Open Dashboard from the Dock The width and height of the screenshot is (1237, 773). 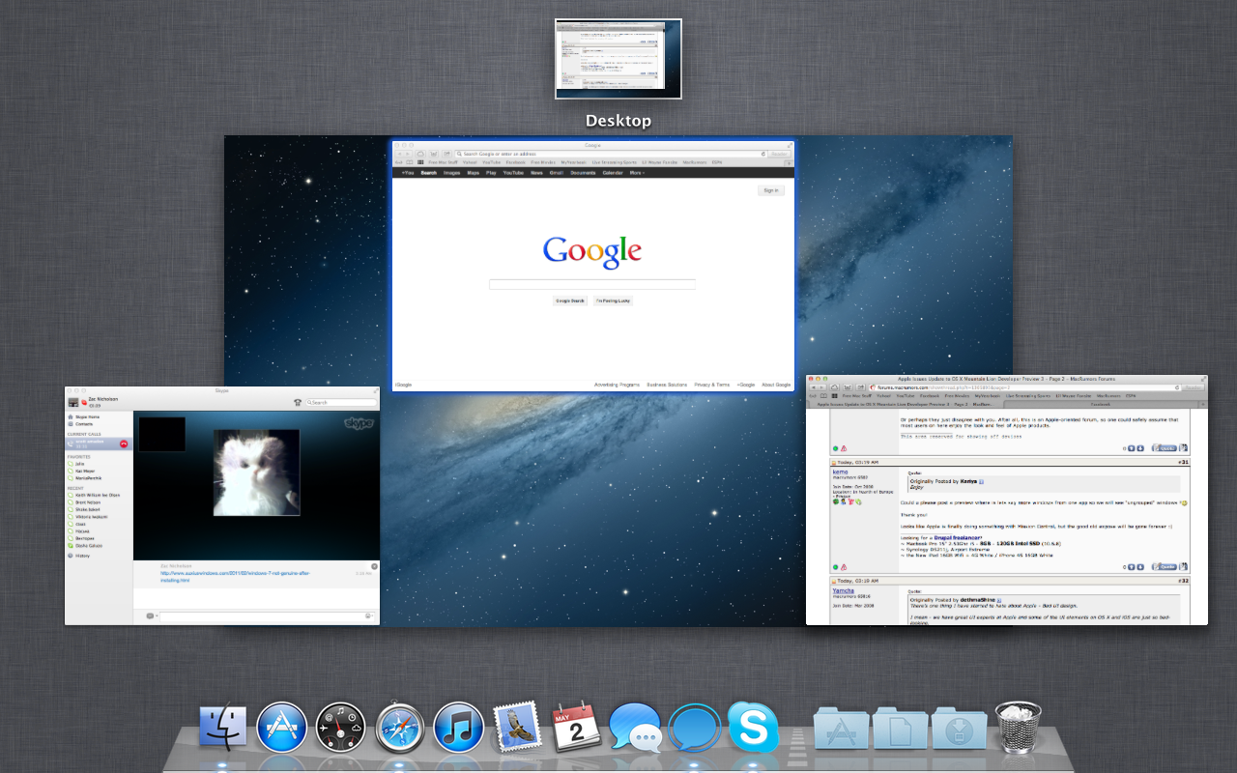340,728
